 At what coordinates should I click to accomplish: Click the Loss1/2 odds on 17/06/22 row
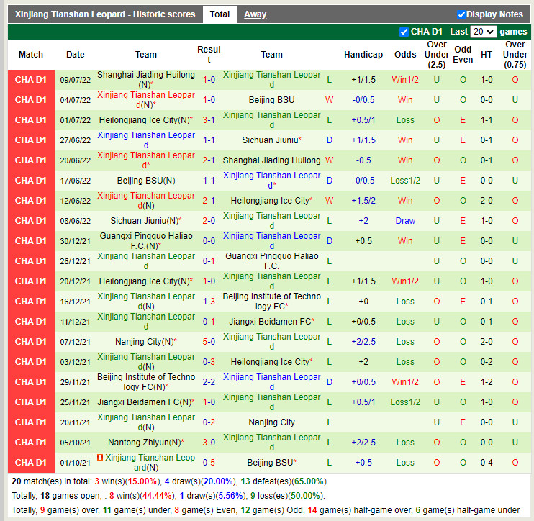[405, 181]
